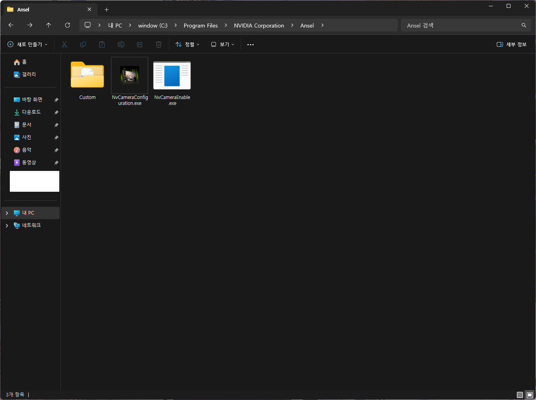The image size is (536, 400).
Task: Expand the 네트워크 tree node
Action: point(7,226)
